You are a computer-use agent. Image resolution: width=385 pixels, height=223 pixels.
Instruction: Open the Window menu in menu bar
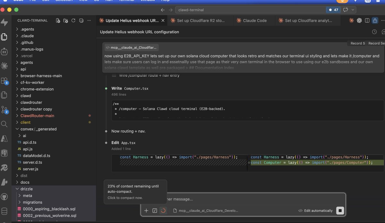[x=148, y=1]
